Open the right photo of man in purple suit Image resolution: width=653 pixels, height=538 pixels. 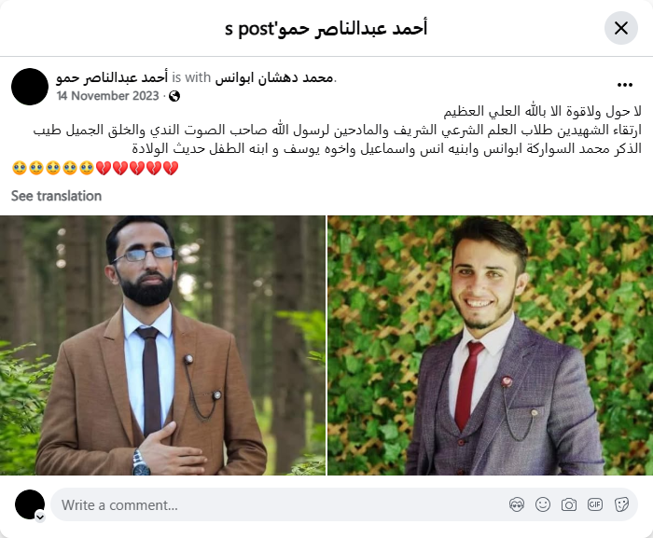490,345
